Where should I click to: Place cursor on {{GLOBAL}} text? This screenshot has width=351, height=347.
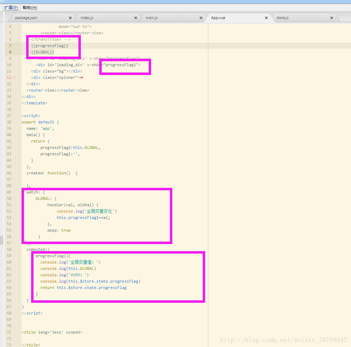click(x=42, y=52)
